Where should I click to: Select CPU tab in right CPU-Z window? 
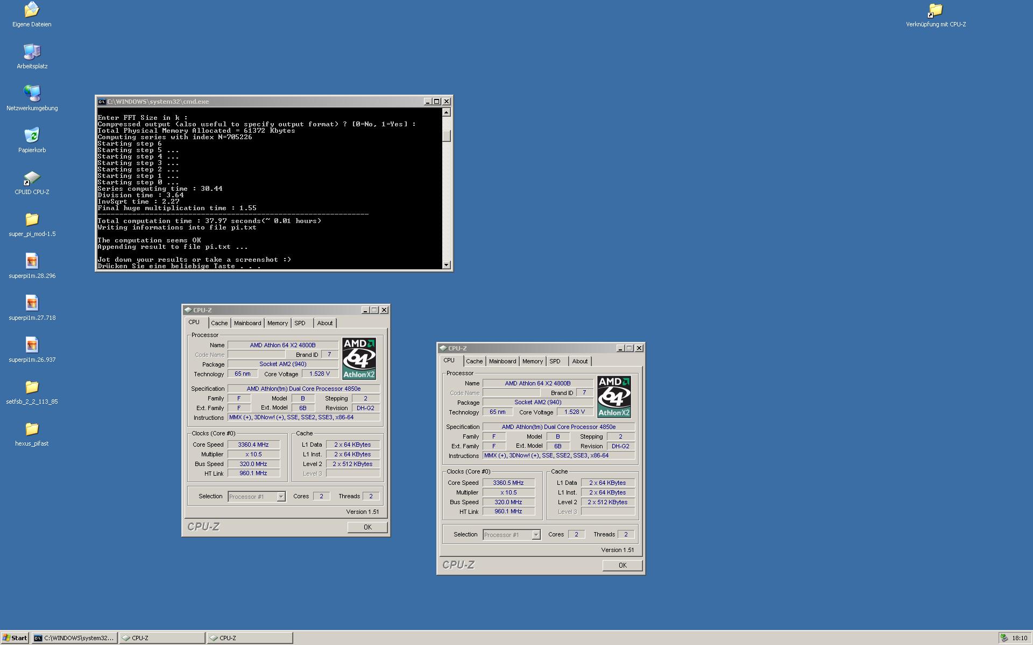[x=449, y=360]
